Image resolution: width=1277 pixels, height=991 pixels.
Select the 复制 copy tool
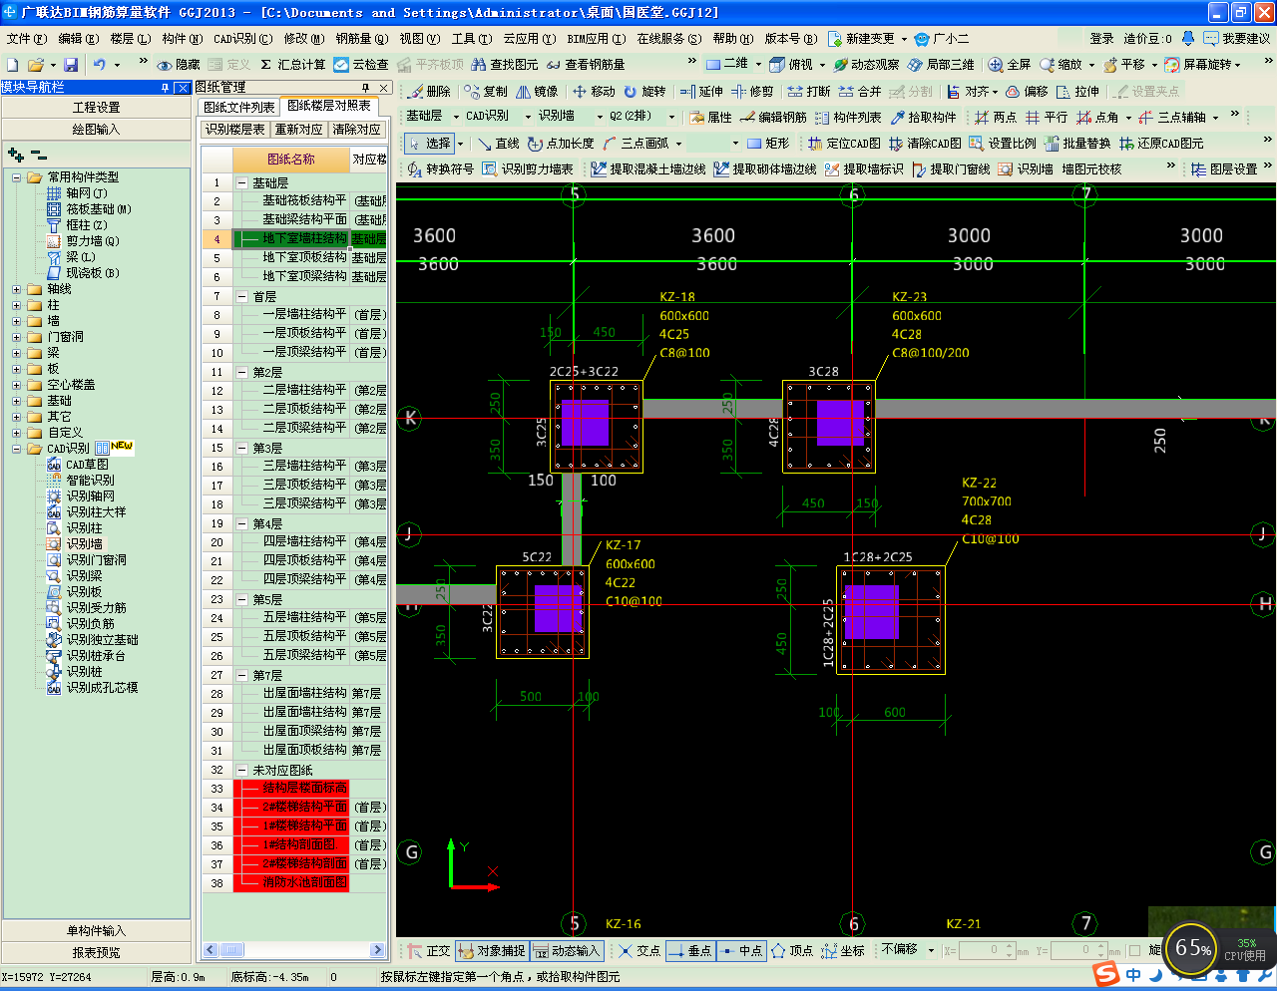(486, 91)
